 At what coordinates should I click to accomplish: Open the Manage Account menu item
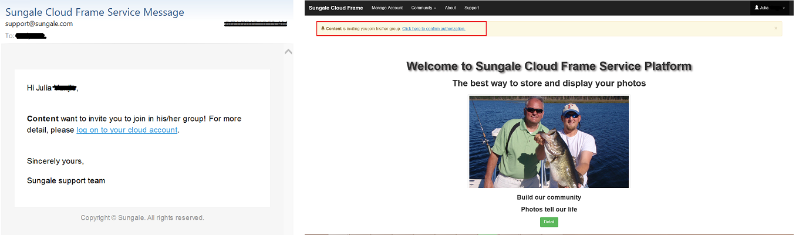point(387,8)
